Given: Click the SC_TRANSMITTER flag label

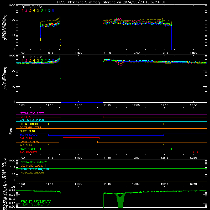Looking at the screenshot, I should [30, 128].
